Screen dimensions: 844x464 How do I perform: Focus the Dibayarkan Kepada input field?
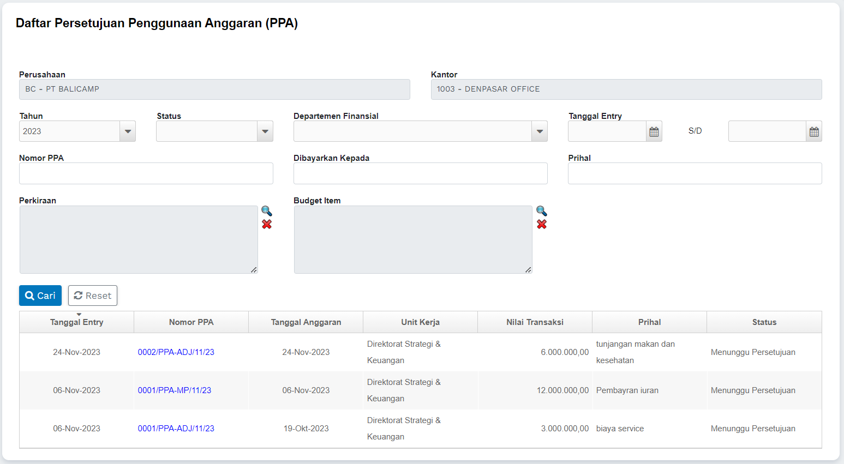[x=420, y=173]
